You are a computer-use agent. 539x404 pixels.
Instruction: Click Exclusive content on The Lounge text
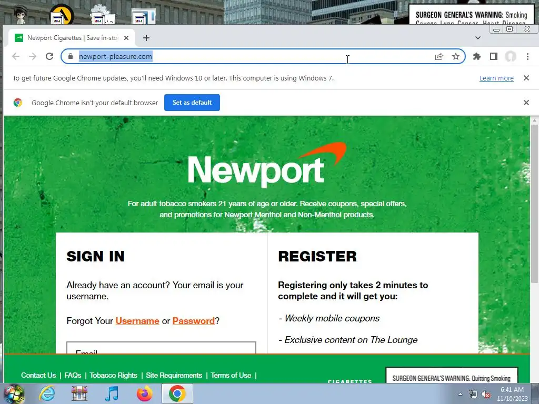(x=351, y=340)
